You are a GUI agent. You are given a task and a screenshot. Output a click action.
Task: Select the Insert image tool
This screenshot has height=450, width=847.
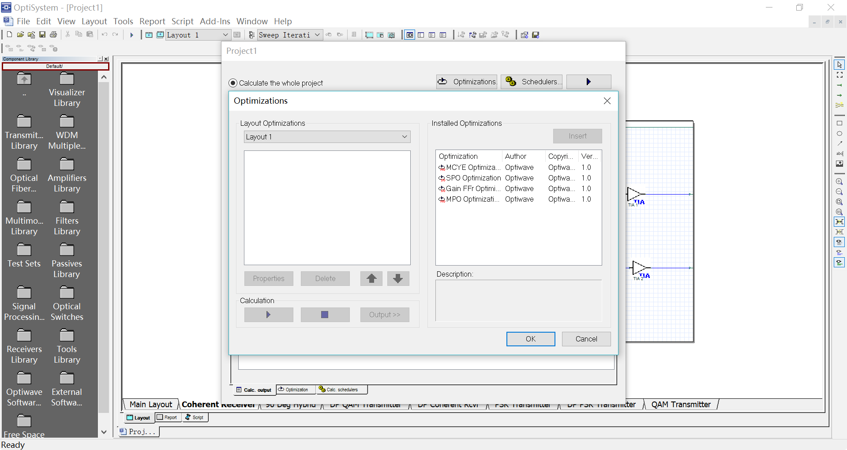pyautogui.click(x=840, y=164)
